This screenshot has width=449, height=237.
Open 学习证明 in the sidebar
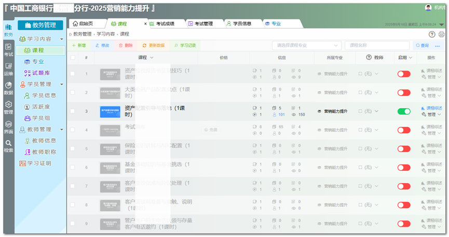(35, 164)
